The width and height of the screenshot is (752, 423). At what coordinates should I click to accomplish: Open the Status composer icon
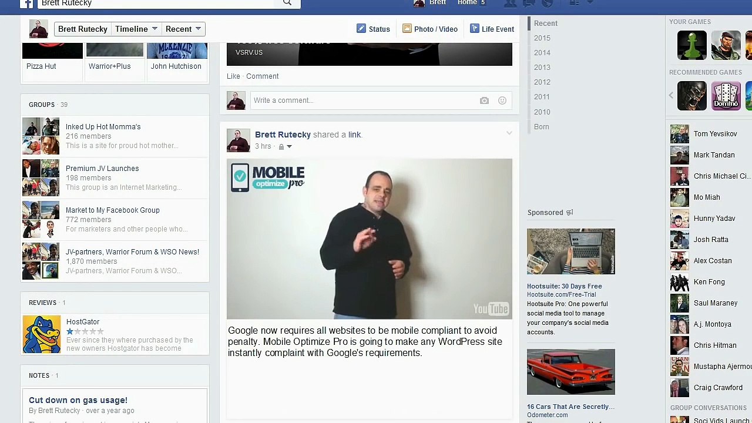tap(361, 28)
